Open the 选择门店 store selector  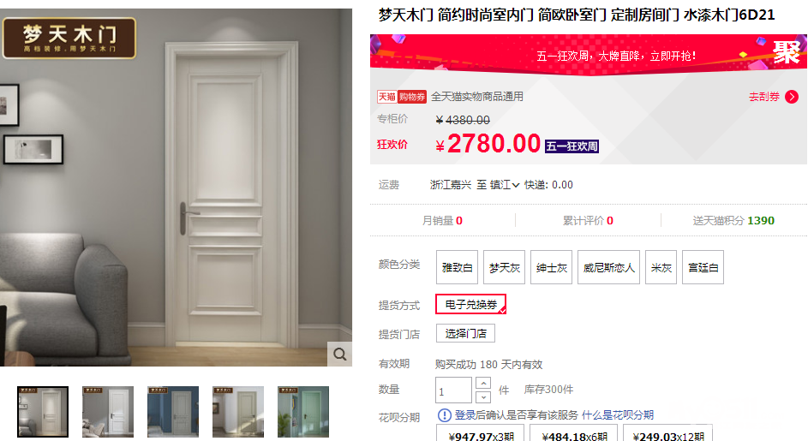tap(466, 333)
